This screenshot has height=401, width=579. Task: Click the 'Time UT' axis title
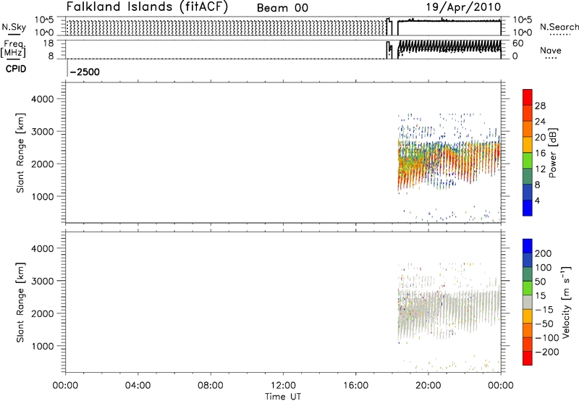pyautogui.click(x=283, y=397)
